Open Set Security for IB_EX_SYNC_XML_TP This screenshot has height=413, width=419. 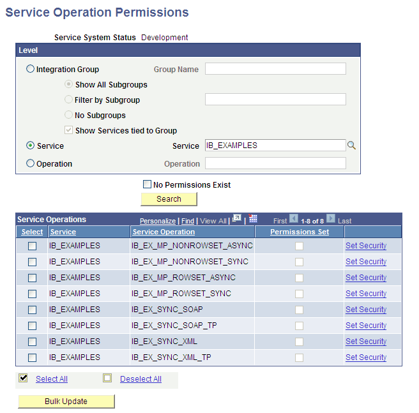[x=366, y=357]
